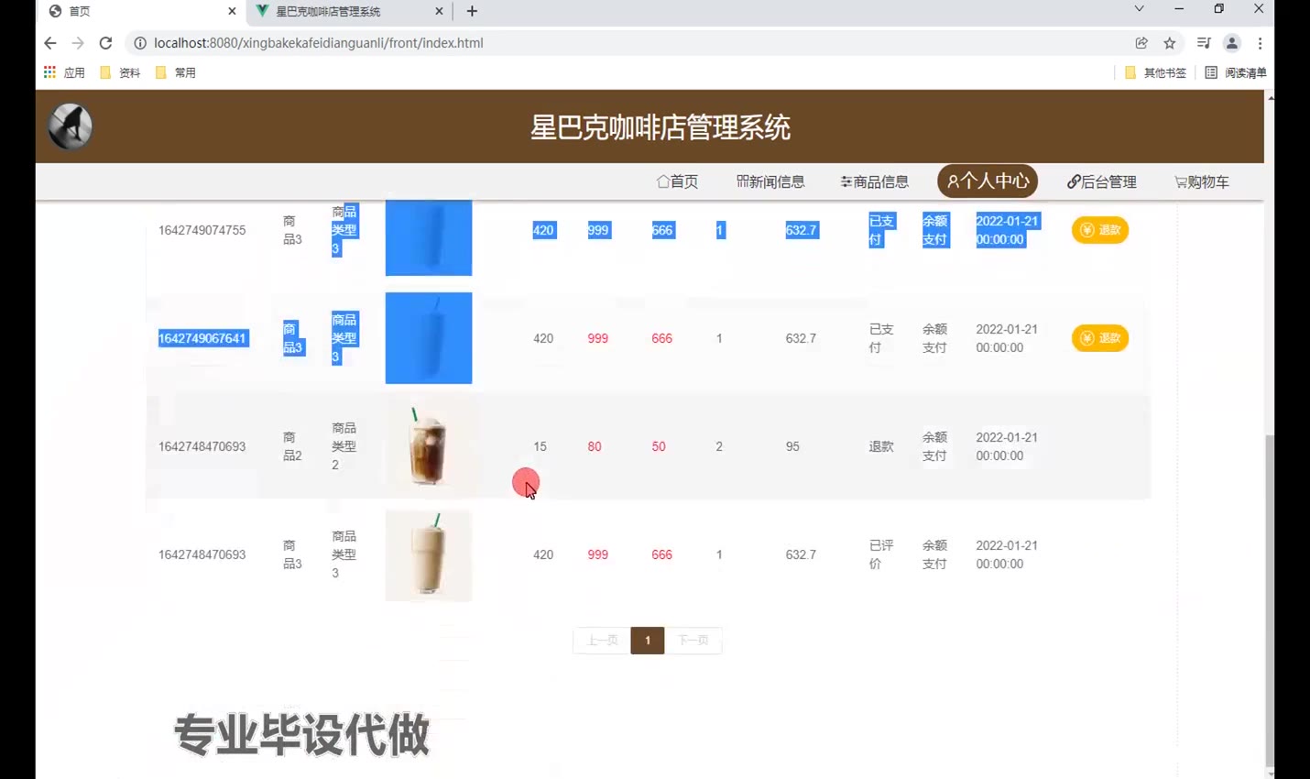Go to 首页 in navigation
Screen dimensions: 1310x779
coord(677,181)
